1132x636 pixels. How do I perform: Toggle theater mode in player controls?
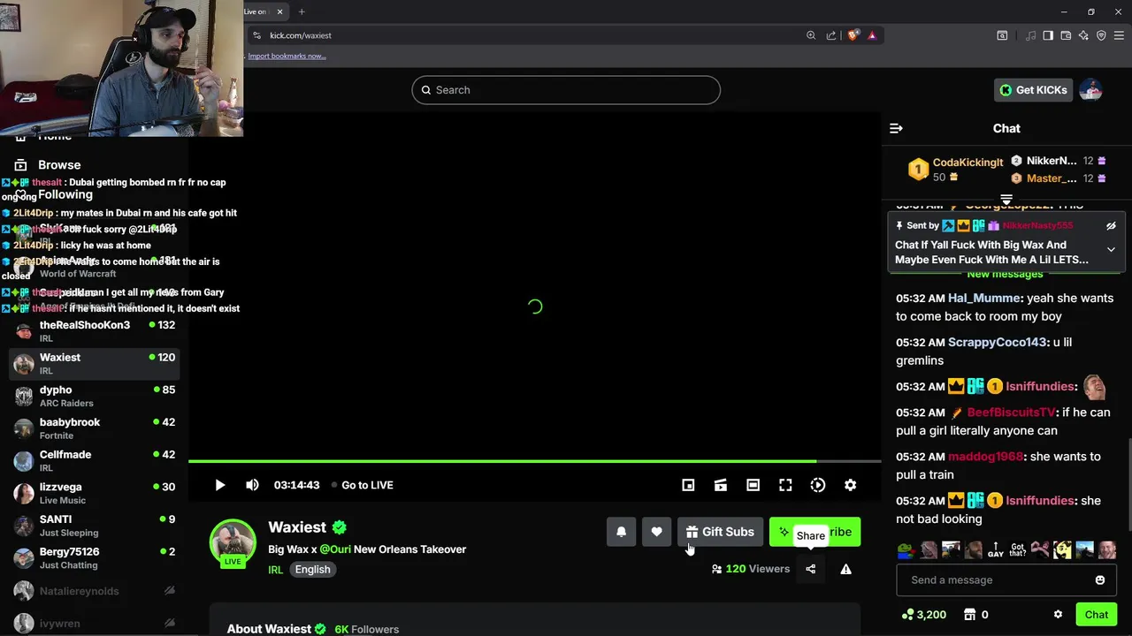(753, 485)
